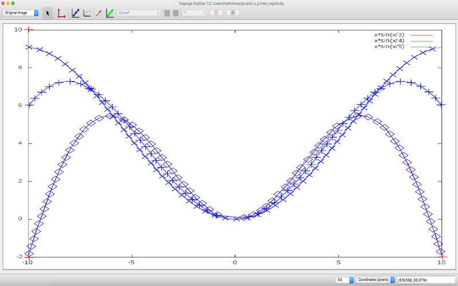
Task: Open the dropdown showing value 1
Action: click(194, 13)
